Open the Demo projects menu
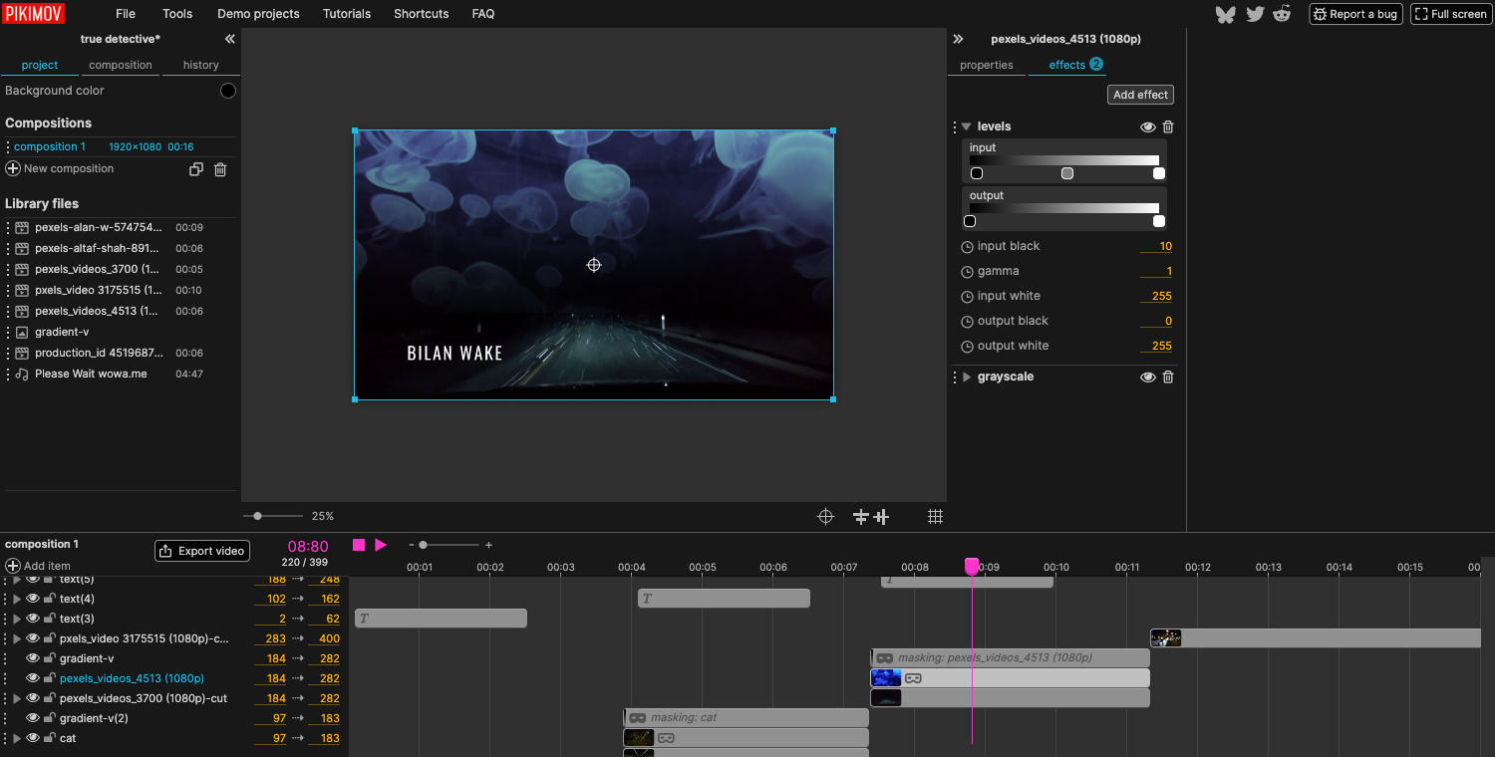 (258, 14)
